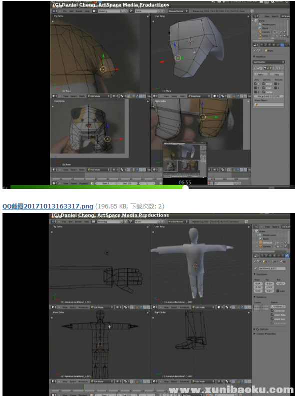Viewport: 295px width, 396px height.
Task: Toggle Mirror modifier Z axis checkbox
Action: tap(256, 92)
